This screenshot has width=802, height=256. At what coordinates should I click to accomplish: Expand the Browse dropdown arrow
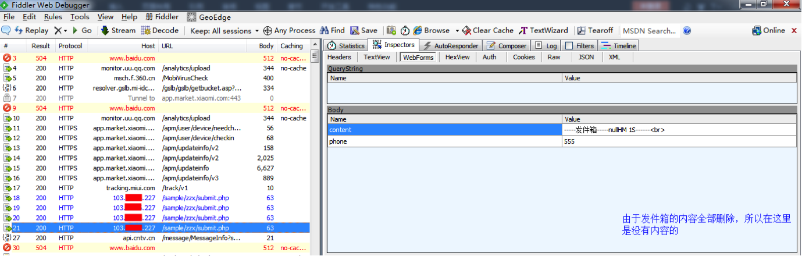[457, 31]
